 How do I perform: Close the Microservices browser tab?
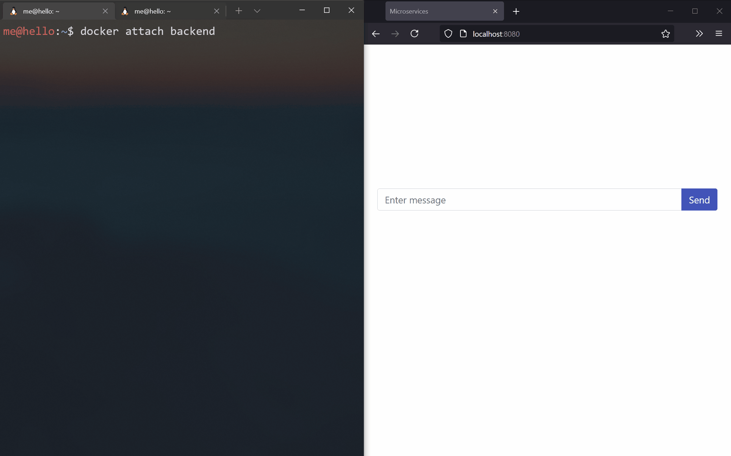pyautogui.click(x=495, y=11)
